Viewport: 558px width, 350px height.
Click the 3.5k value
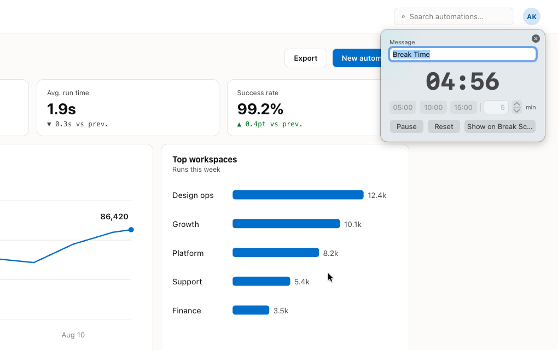click(281, 311)
